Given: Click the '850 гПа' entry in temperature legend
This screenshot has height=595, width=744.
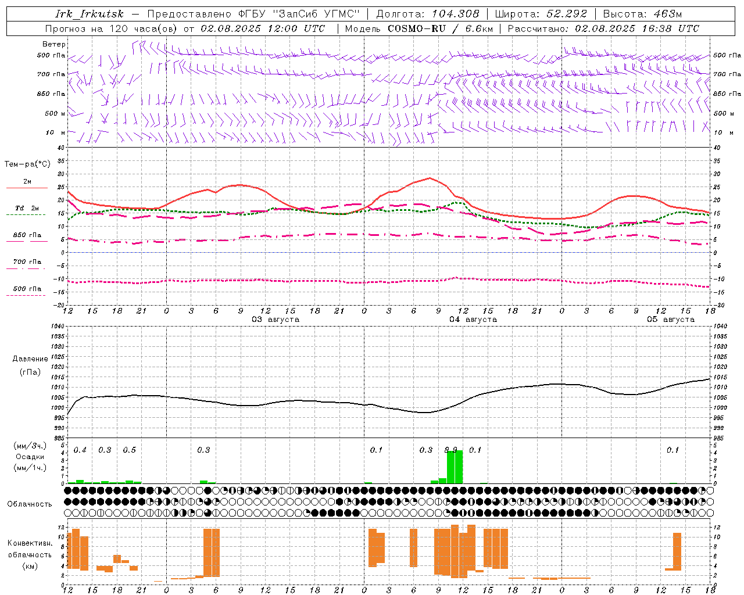Looking at the screenshot, I should [x=27, y=235].
